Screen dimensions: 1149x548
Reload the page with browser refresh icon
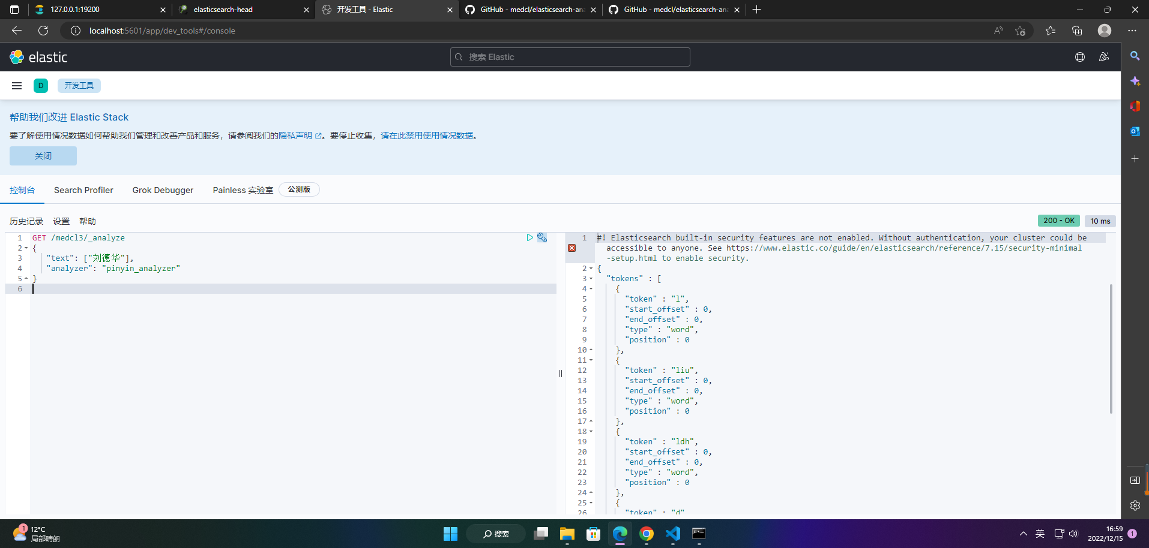point(43,31)
